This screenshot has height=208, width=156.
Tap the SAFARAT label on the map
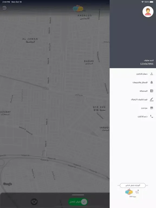(5, 112)
